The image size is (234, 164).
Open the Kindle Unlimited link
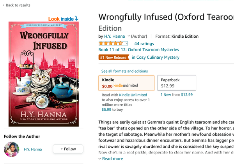coord(133,95)
